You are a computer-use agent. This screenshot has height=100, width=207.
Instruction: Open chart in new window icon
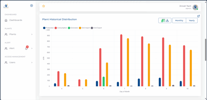click(x=198, y=16)
